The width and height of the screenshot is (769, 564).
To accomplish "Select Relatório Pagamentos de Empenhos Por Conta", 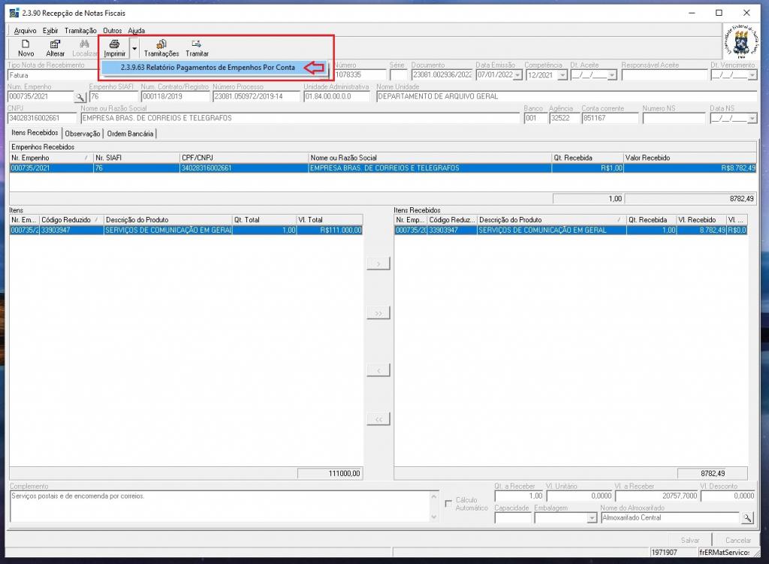I will pos(207,68).
